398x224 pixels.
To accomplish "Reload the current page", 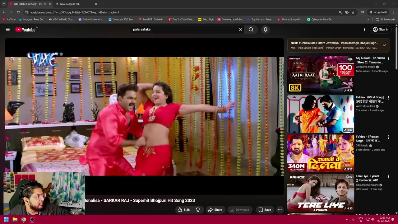I will pyautogui.click(x=18, y=12).
